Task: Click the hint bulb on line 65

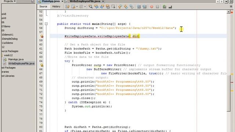Action: pos(42,65)
